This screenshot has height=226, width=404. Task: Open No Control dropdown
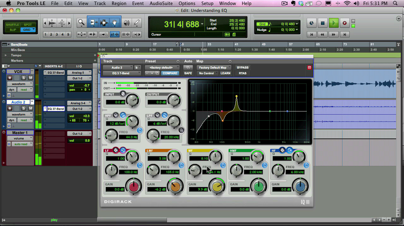click(x=207, y=73)
